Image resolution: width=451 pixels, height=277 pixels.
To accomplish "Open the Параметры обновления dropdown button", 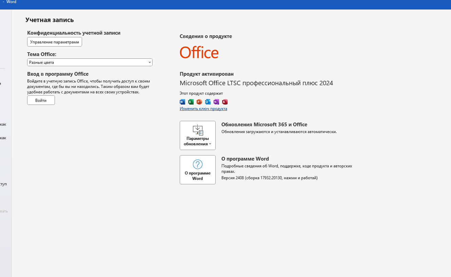I will coord(198,135).
